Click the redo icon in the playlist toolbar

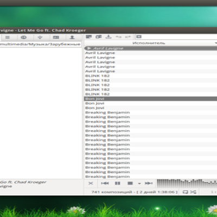pyautogui.click(x=128, y=37)
